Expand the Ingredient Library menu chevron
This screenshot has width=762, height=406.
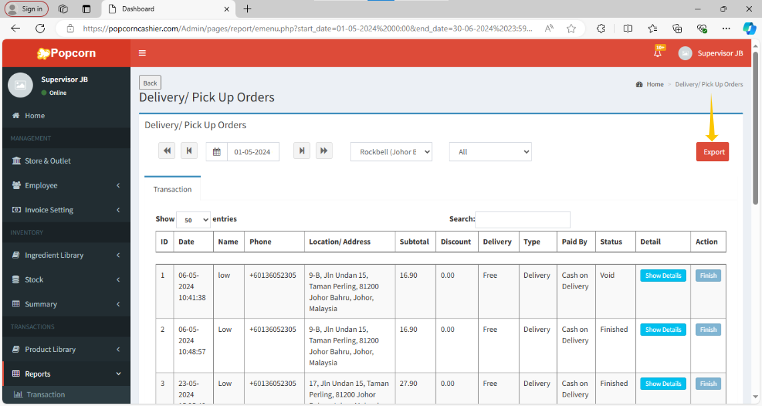tap(118, 255)
